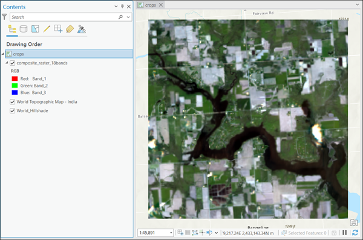Image resolution: width=363 pixels, height=240 pixels.
Task: Select the World_Hillshade layer name
Action: [x=33, y=111]
